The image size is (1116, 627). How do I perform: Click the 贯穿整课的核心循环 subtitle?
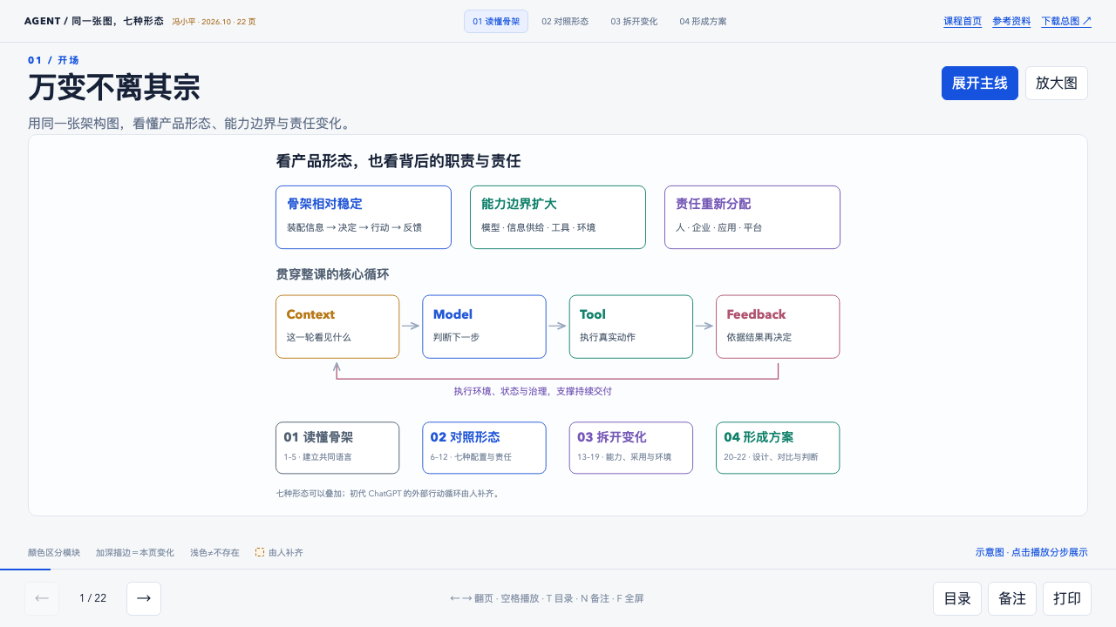click(x=332, y=274)
